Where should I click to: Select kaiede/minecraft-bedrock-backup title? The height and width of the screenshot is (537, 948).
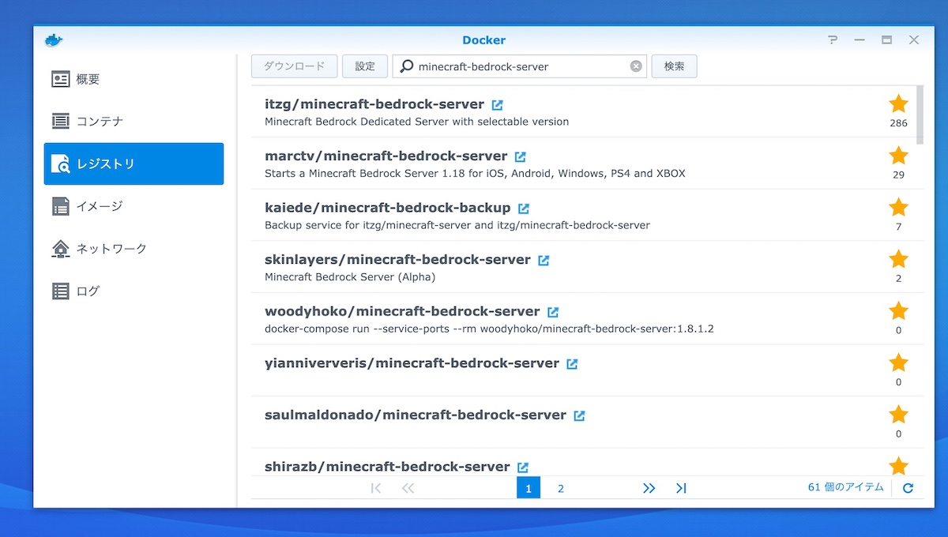(x=387, y=208)
